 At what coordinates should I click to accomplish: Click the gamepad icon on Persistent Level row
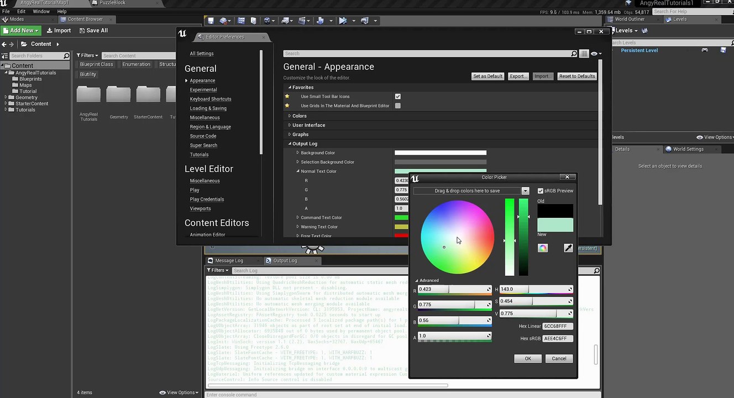coord(705,50)
